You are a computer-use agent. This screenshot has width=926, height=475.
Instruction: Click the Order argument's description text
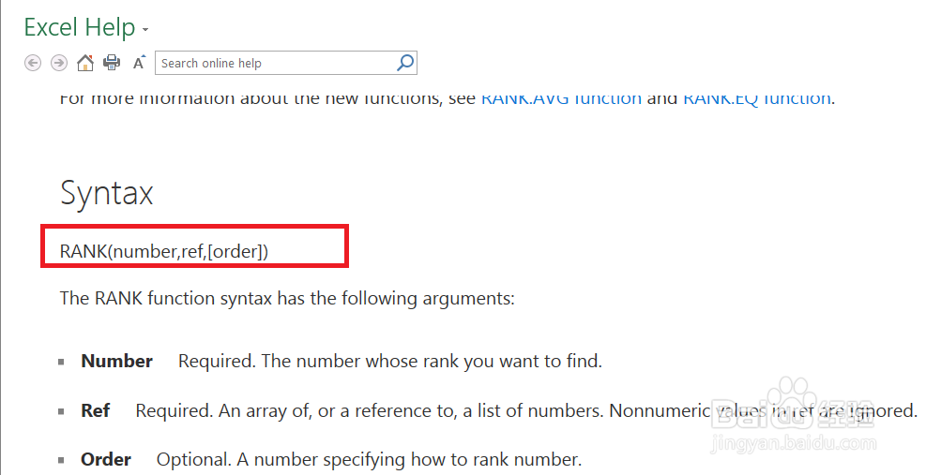369,459
